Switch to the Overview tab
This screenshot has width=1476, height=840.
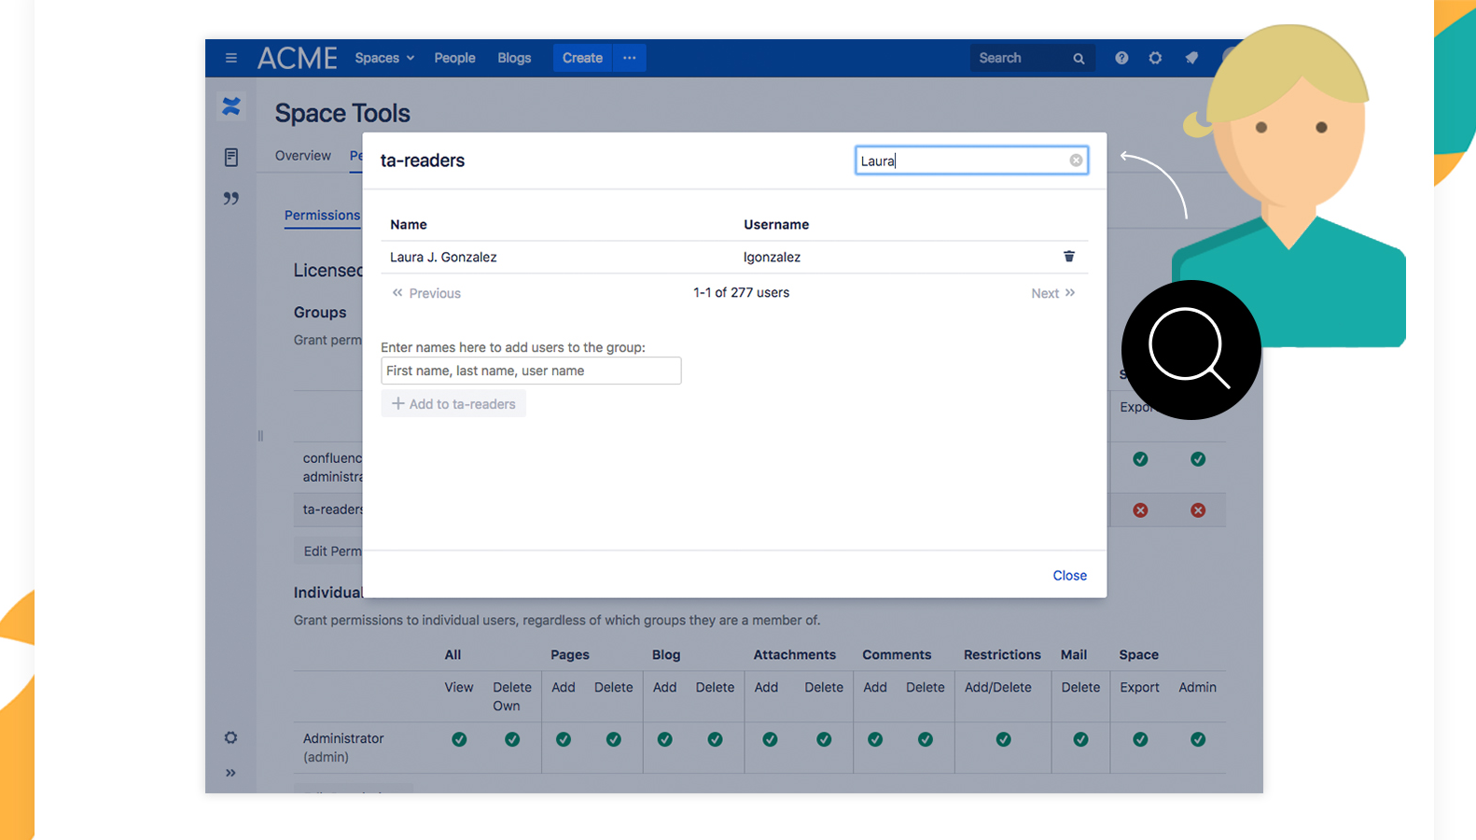pos(302,156)
